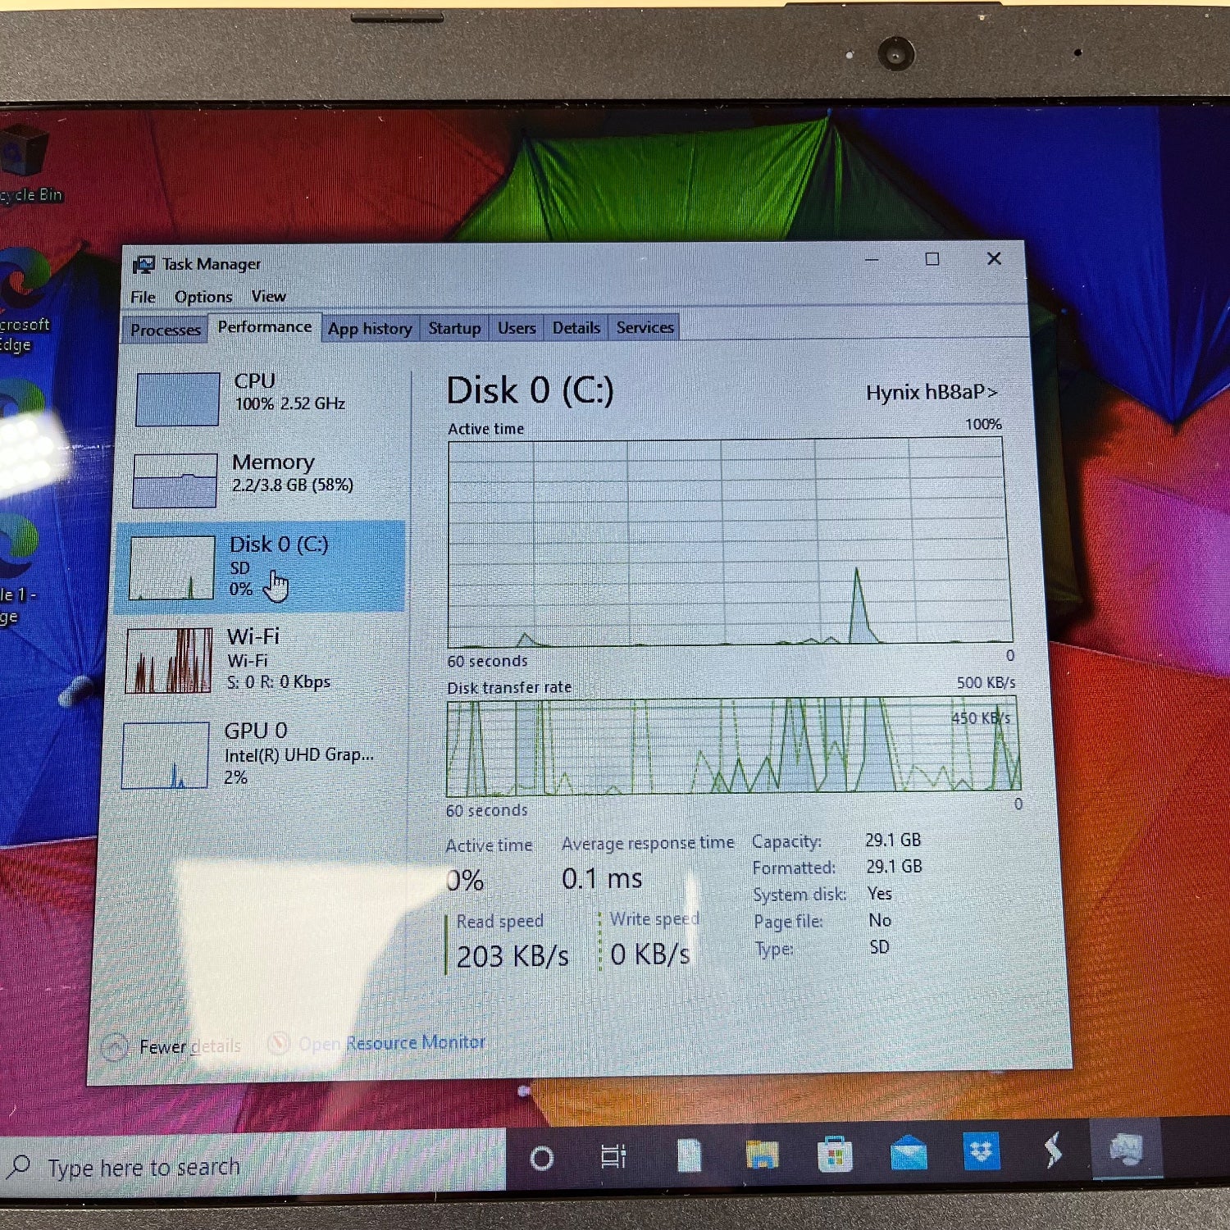Click the Cortana circle icon
Screen dimensions: 1230x1230
coord(541,1159)
